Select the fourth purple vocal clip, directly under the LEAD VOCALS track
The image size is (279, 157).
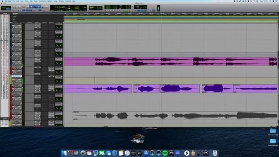pos(218,89)
